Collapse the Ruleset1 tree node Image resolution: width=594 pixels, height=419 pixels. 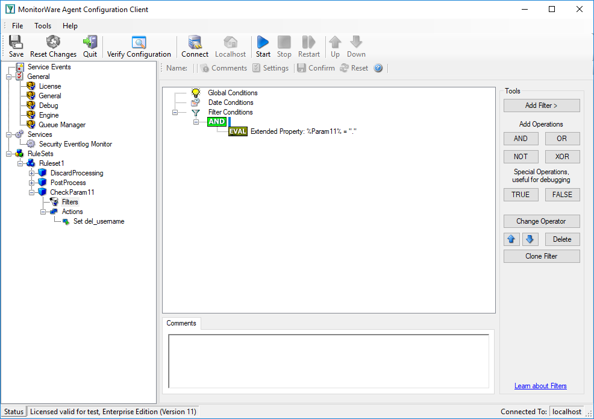(x=20, y=163)
